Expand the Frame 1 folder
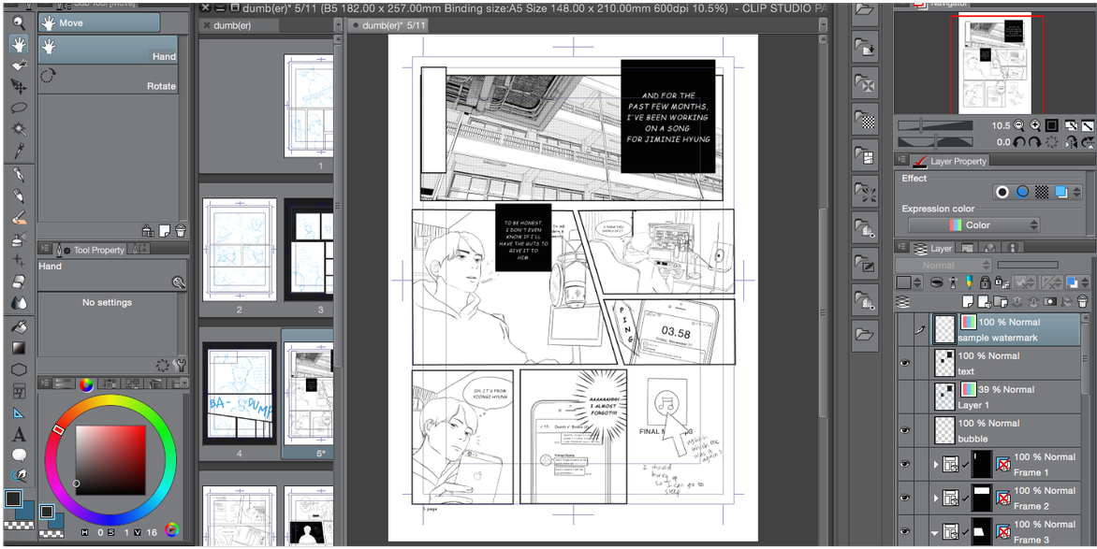 click(935, 465)
